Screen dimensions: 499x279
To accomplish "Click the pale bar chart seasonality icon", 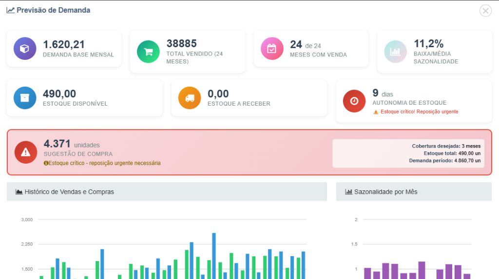I will pos(395,51).
